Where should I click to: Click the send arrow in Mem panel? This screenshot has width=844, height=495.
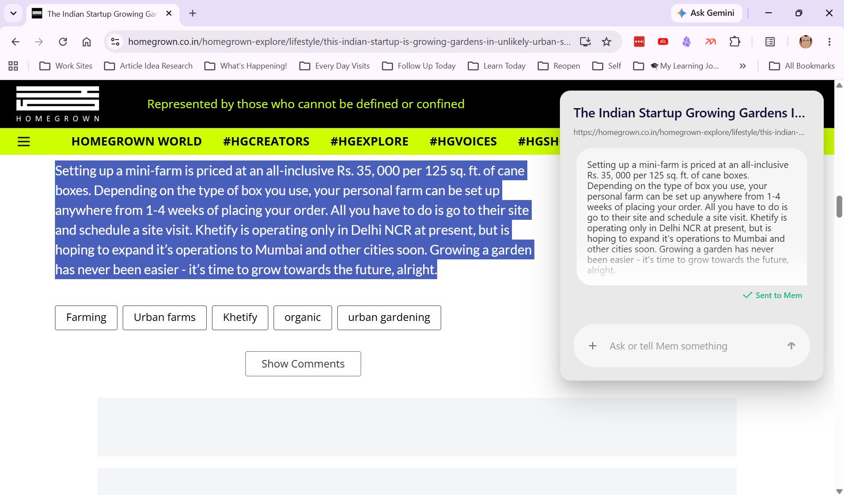click(x=791, y=346)
